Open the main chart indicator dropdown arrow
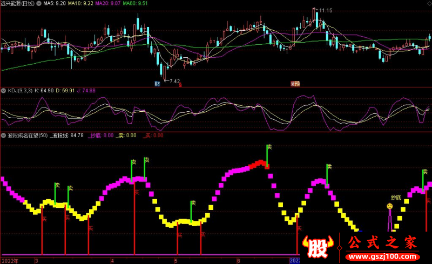This screenshot has height=264, width=432. [x=39, y=4]
